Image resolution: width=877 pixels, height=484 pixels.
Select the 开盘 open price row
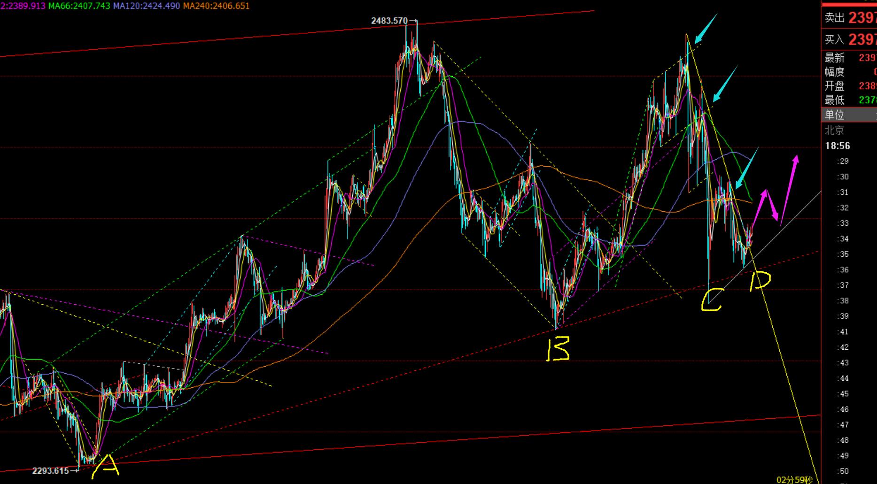849,86
